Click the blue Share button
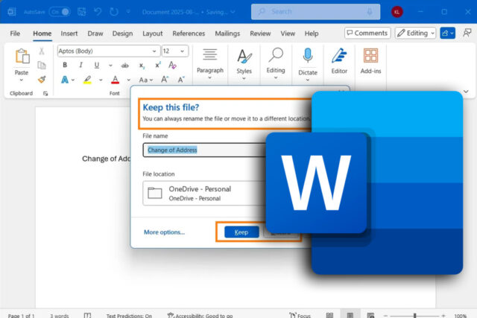This screenshot has width=477, height=318. pos(447,33)
